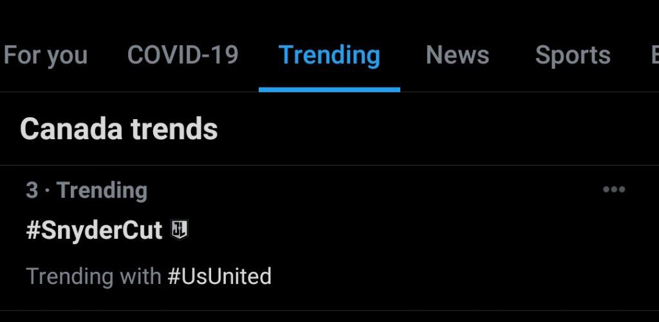Click the word 'trends' in the section title
This screenshot has width=659, height=322.
174,129
